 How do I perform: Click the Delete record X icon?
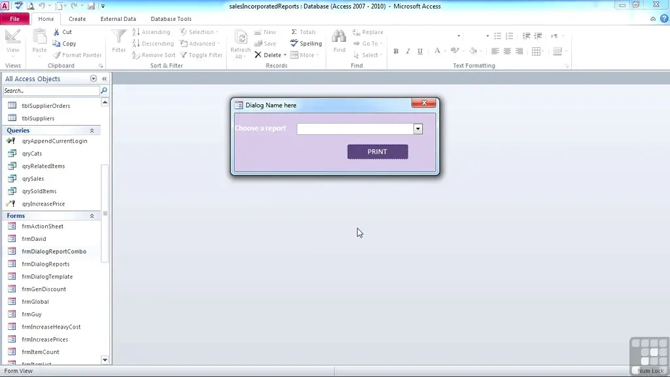(258, 55)
